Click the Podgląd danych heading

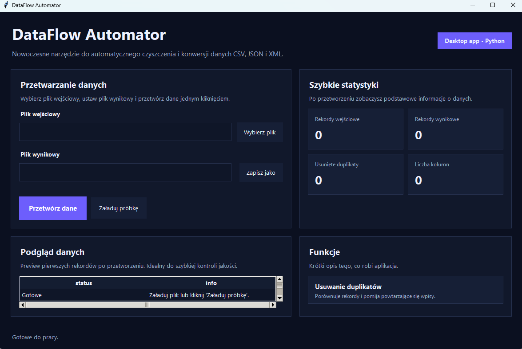pos(52,252)
